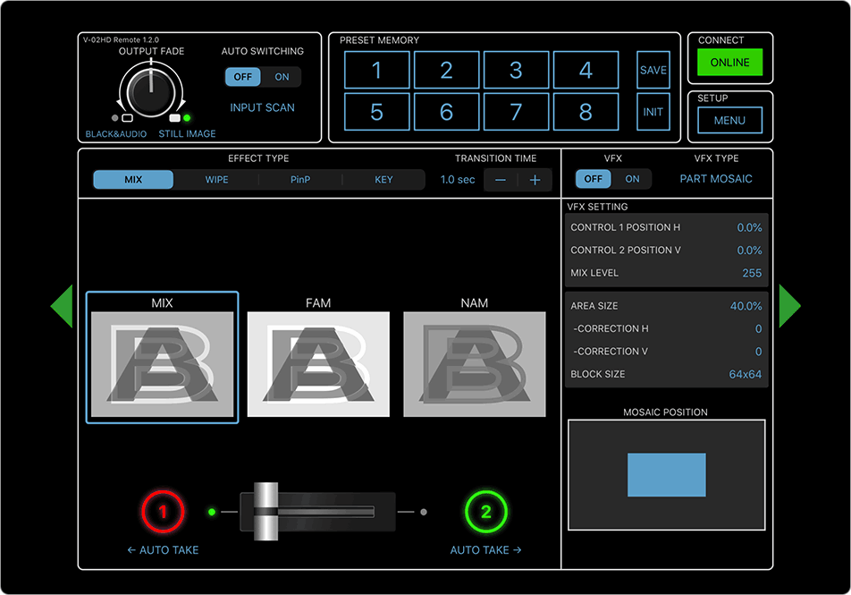The height and width of the screenshot is (595, 851).
Task: Turn VFX ON
Action: pos(632,178)
